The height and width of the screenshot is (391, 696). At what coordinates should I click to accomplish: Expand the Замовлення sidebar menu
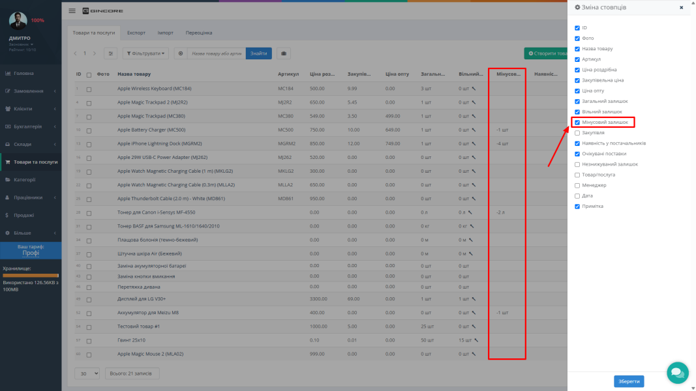[x=31, y=91]
